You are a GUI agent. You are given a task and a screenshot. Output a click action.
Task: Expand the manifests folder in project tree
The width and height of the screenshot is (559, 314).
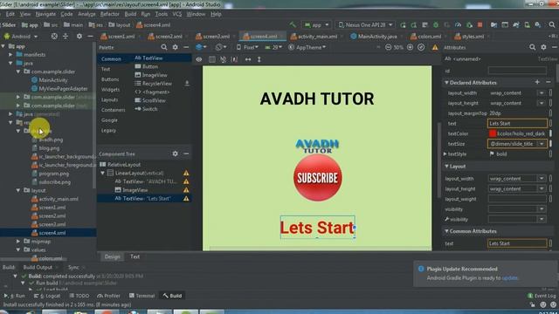click(10, 54)
